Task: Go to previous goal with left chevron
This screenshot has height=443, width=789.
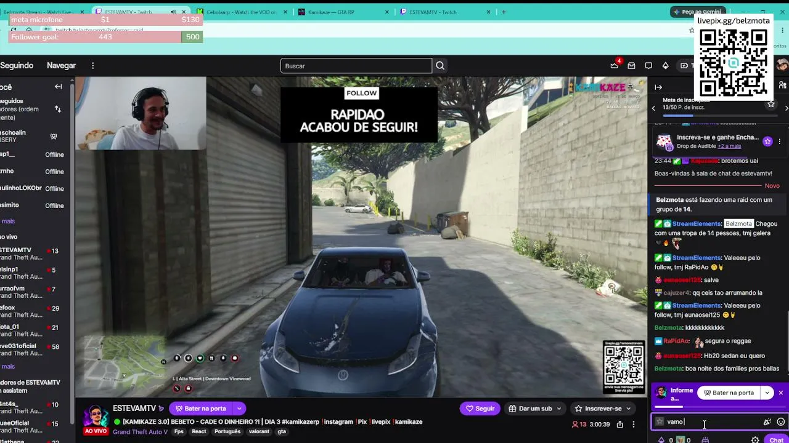Action: pyautogui.click(x=654, y=108)
